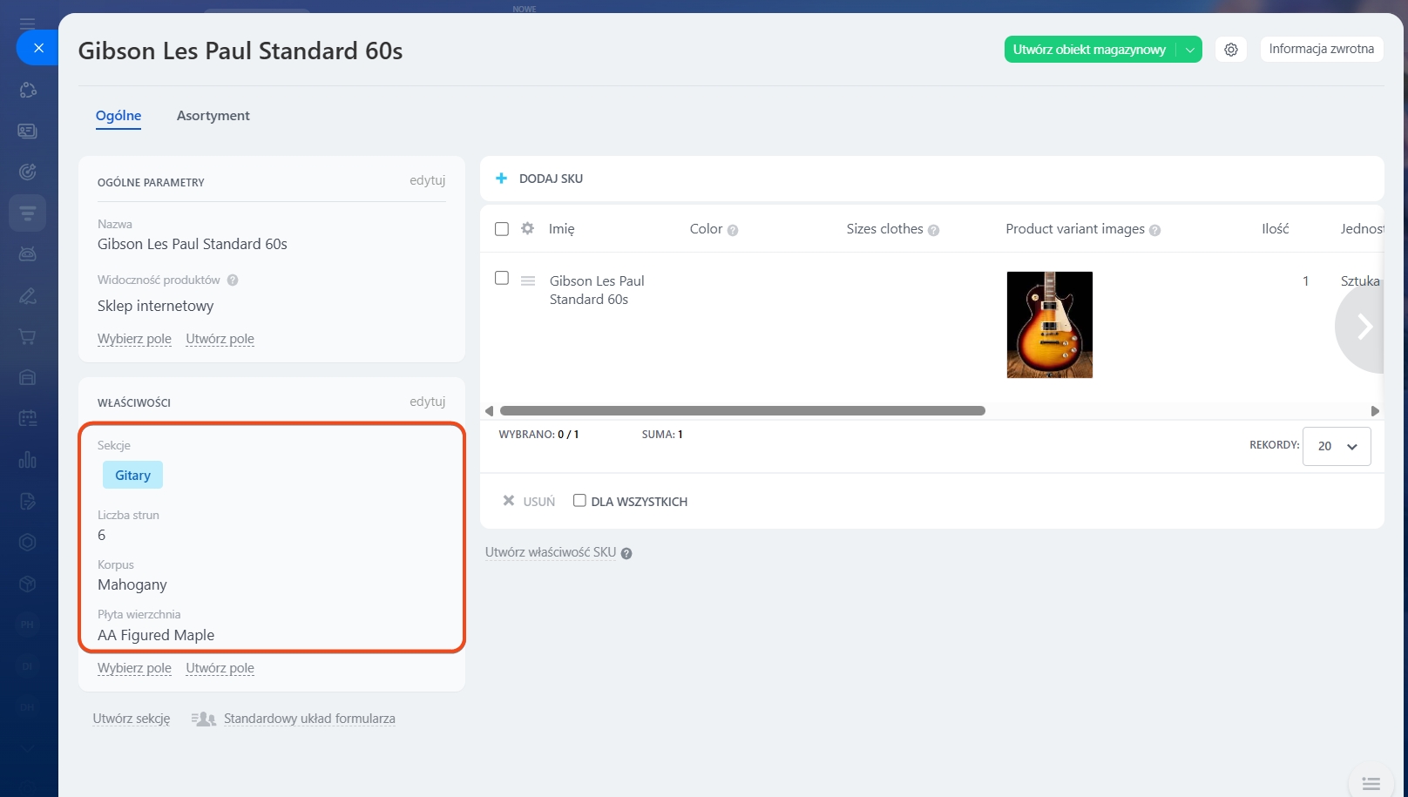Click the Sklep internetowy visibility value
Image resolution: width=1408 pixels, height=797 pixels.
click(155, 306)
